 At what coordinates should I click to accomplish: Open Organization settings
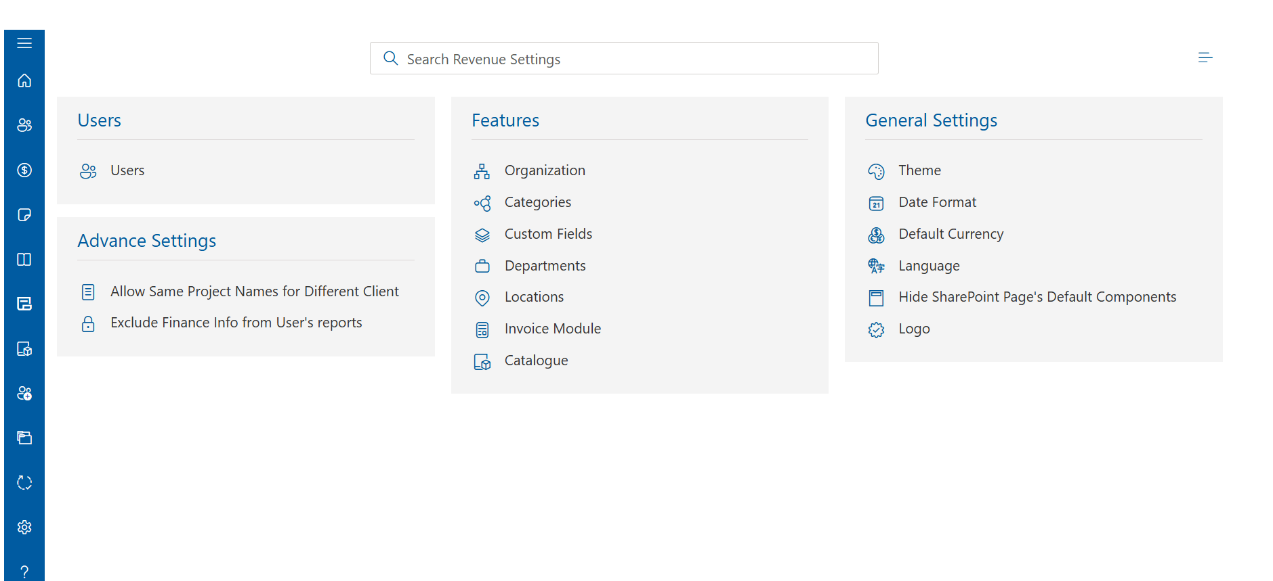coord(545,170)
